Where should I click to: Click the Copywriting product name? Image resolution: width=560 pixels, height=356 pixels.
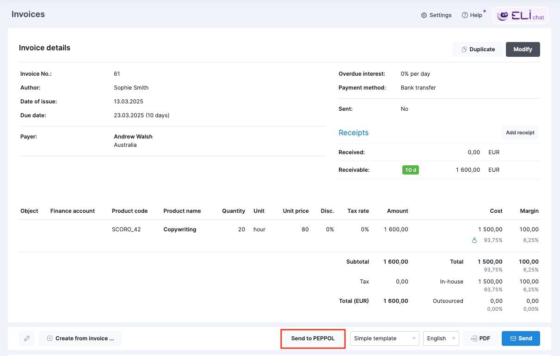(x=180, y=229)
